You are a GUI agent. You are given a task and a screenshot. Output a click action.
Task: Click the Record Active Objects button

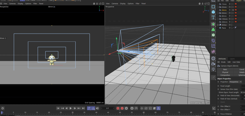coord(118,108)
